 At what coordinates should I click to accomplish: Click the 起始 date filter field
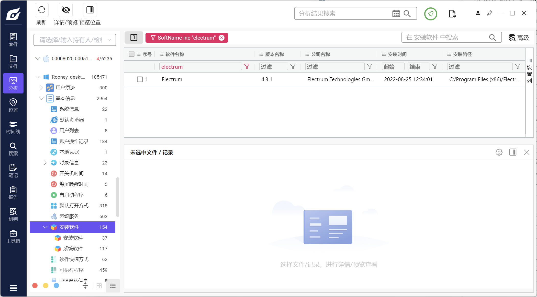[393, 67]
